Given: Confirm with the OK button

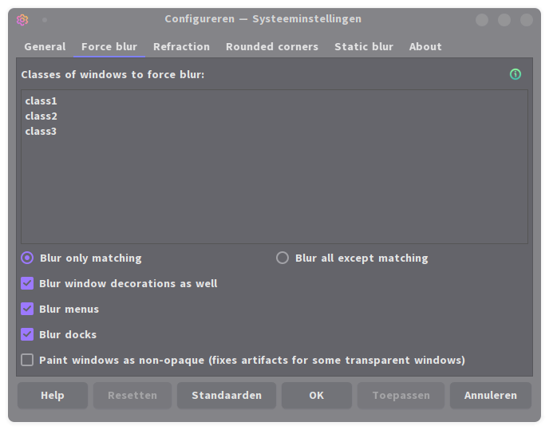Looking at the screenshot, I should coord(317,395).
